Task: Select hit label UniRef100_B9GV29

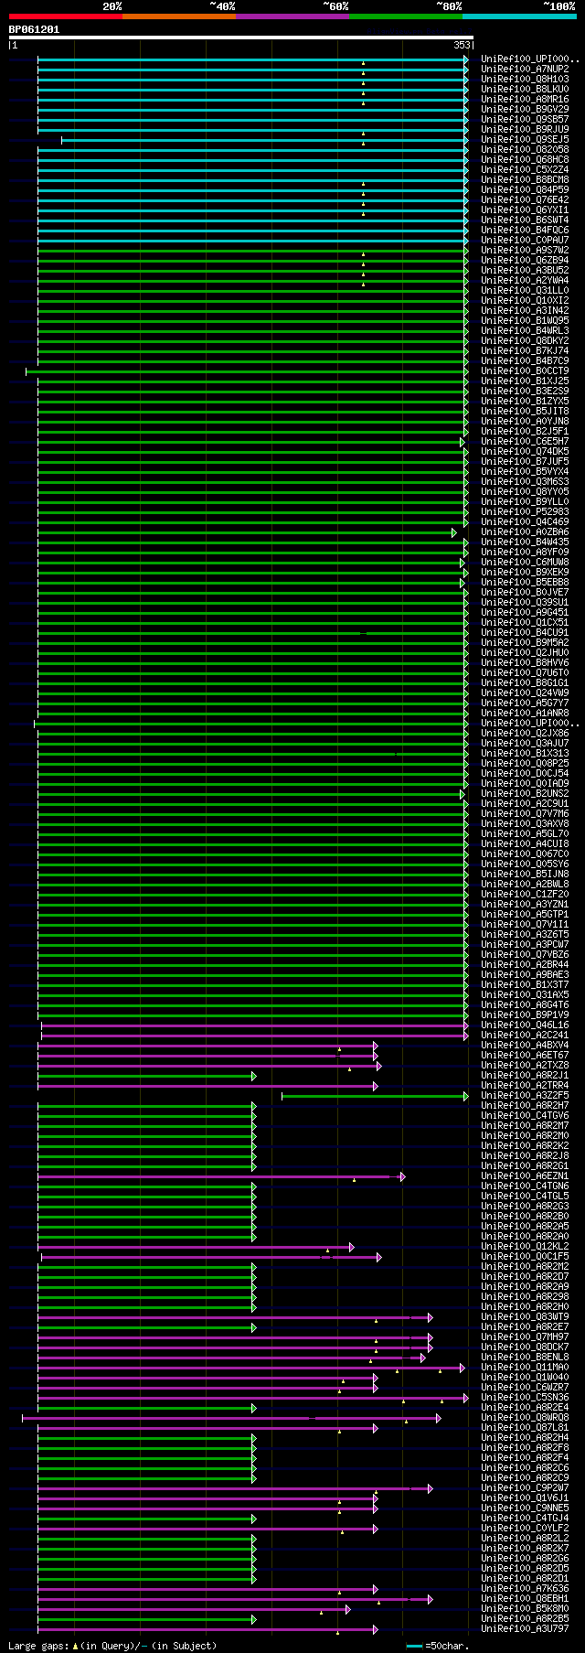Action: click(x=525, y=109)
